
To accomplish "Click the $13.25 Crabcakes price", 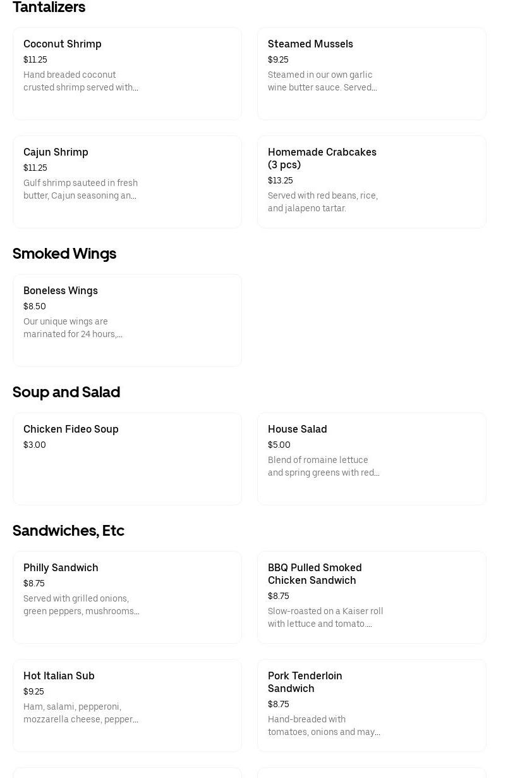I will point(281,180).
